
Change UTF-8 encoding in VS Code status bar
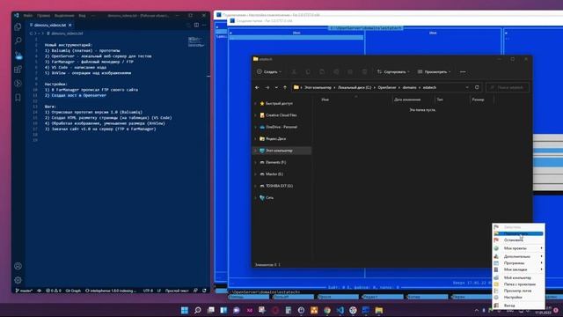(148, 291)
